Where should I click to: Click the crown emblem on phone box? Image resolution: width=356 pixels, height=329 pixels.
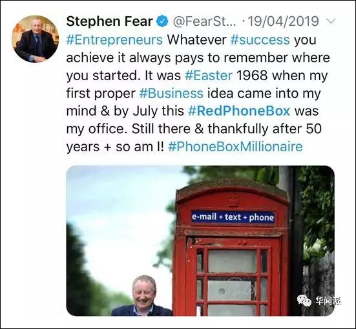tap(233, 200)
